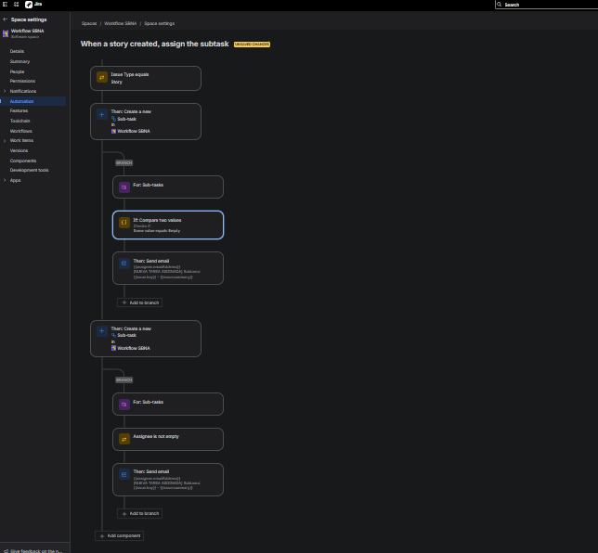Open Permissions settings
The height and width of the screenshot is (553, 598).
22,81
